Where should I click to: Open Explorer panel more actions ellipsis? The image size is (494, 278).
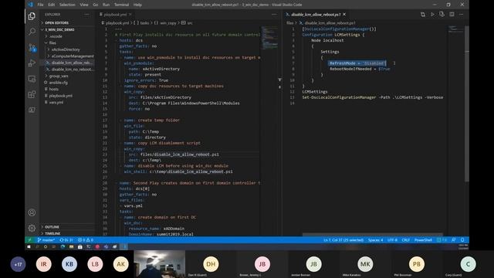86,15
